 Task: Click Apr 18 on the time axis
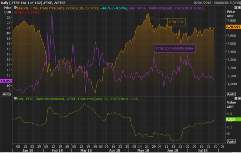click(x=115, y=151)
